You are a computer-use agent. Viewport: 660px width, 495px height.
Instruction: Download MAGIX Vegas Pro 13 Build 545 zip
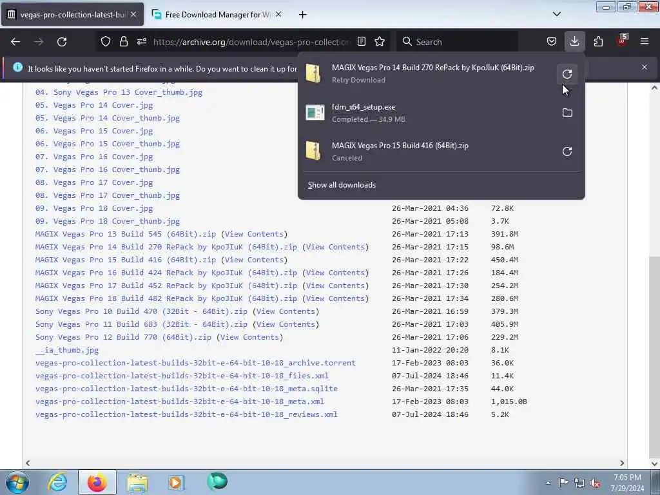click(x=126, y=234)
